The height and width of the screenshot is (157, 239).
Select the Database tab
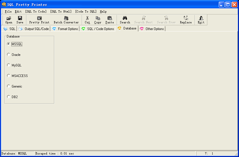coord(127,28)
